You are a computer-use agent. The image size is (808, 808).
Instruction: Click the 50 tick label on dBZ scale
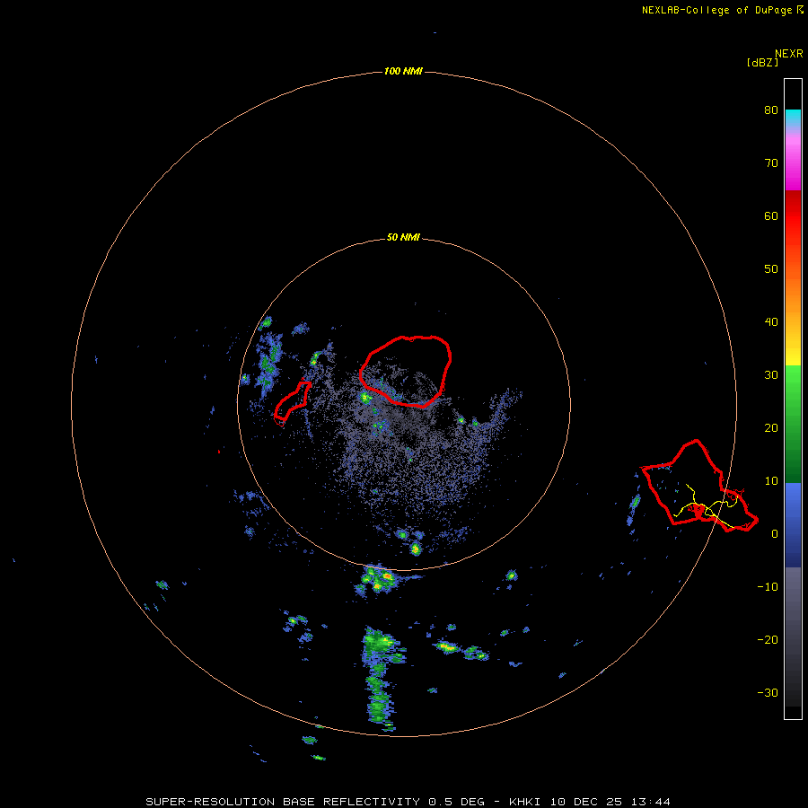click(x=771, y=269)
